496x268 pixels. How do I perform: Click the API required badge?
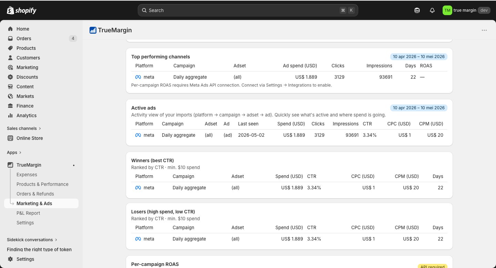tap(433, 266)
